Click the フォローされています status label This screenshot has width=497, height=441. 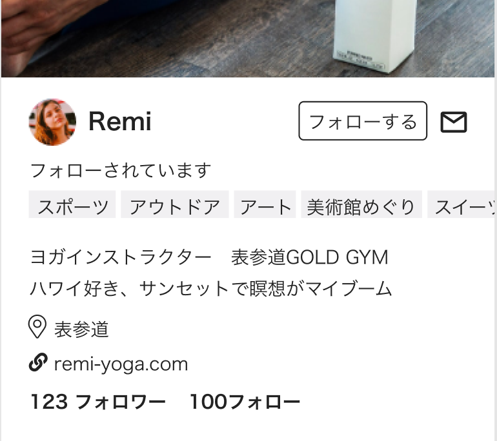click(121, 170)
